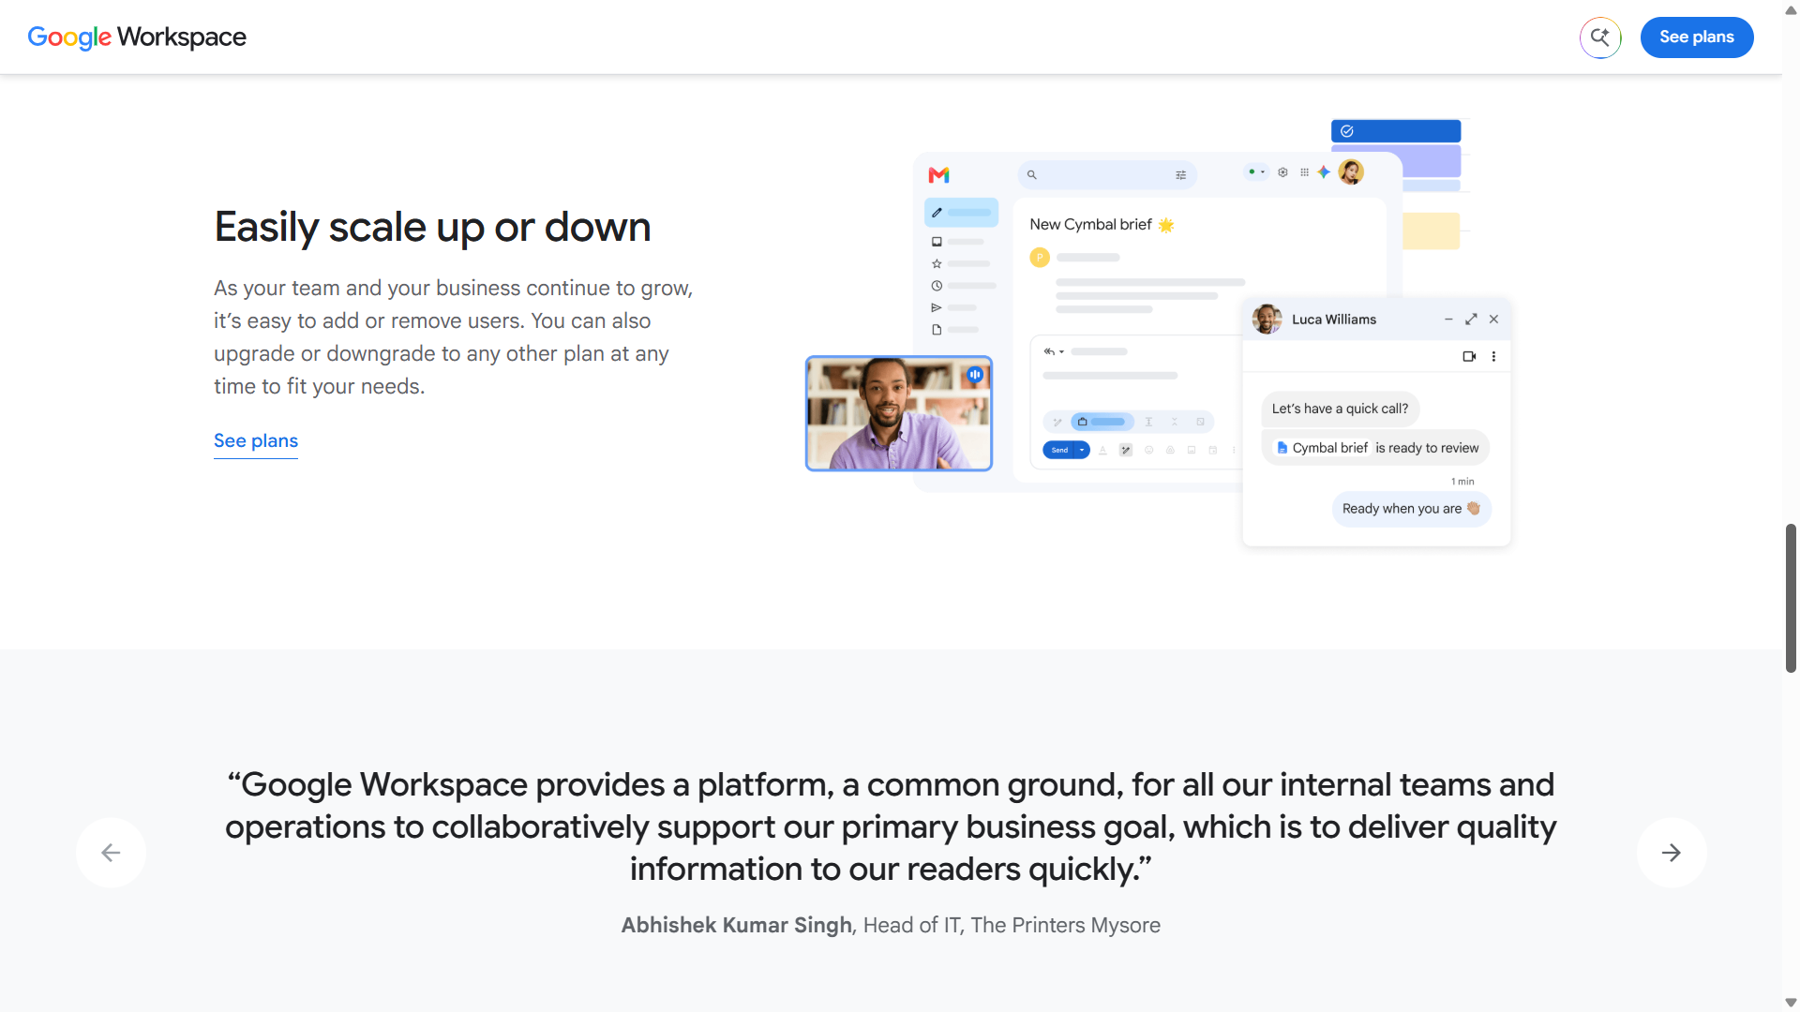
Task: Click the Gmail logo in the illustration
Action: (x=938, y=175)
